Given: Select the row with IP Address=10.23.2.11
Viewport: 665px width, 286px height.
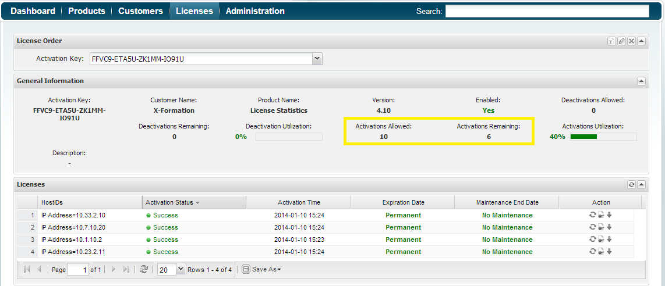Looking at the screenshot, I should coord(326,252).
